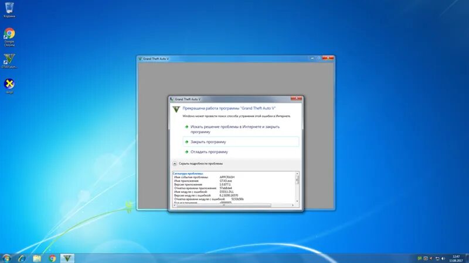Close the Grand Theft Auto V game window

coord(328,58)
